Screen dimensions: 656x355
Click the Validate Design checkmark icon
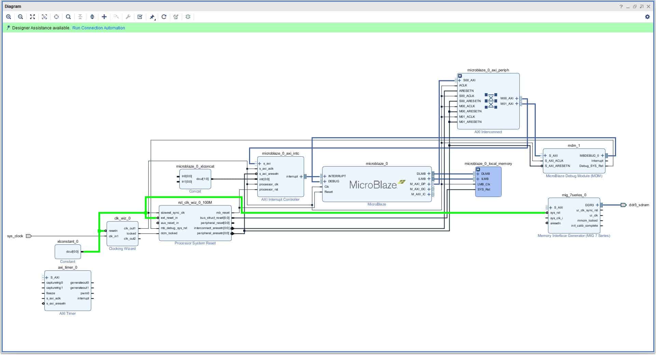140,17
